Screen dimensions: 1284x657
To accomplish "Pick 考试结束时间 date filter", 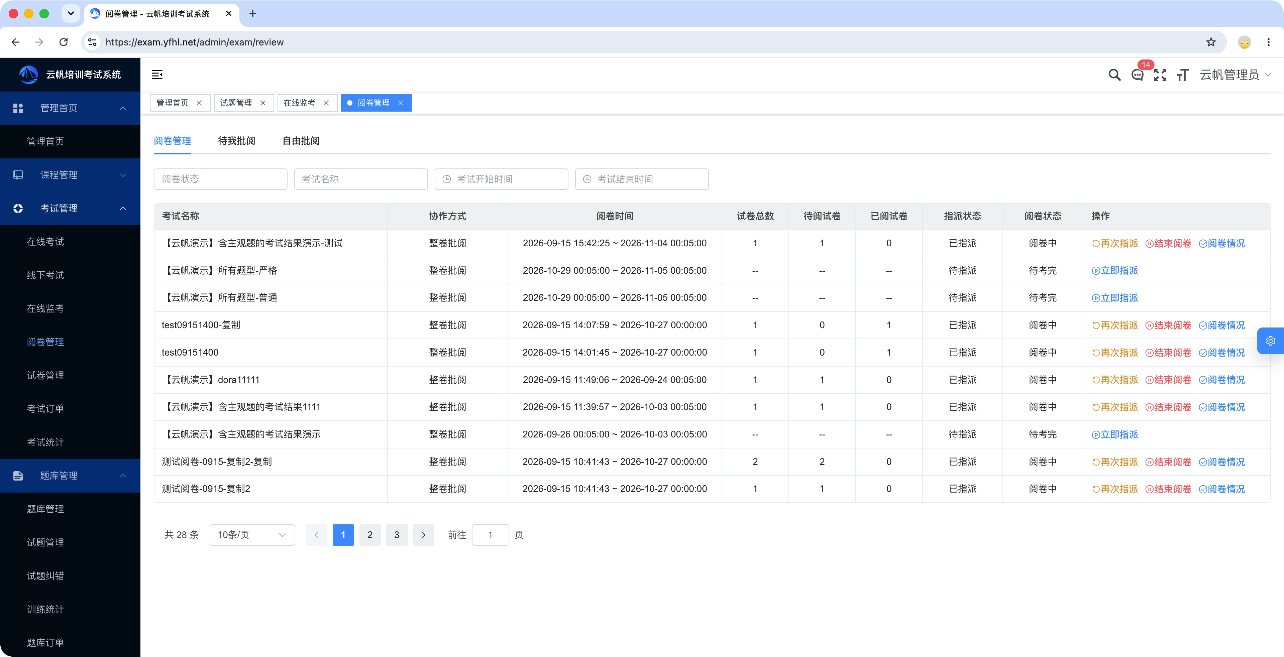I will pyautogui.click(x=642, y=179).
